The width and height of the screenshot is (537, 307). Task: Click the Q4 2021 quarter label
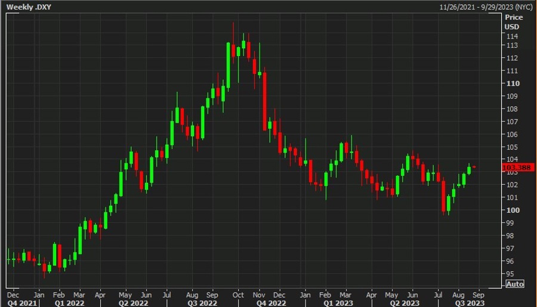tap(22, 303)
